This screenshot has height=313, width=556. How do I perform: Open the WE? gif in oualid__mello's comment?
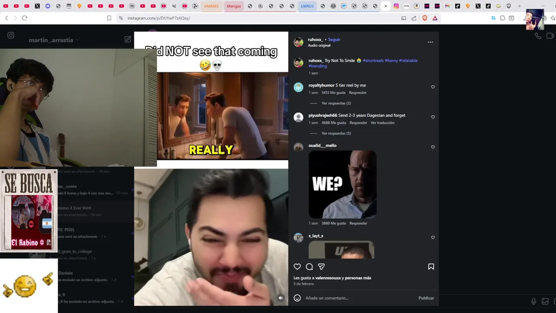(343, 184)
